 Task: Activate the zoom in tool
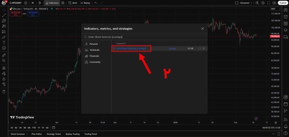click(x=4, y=60)
